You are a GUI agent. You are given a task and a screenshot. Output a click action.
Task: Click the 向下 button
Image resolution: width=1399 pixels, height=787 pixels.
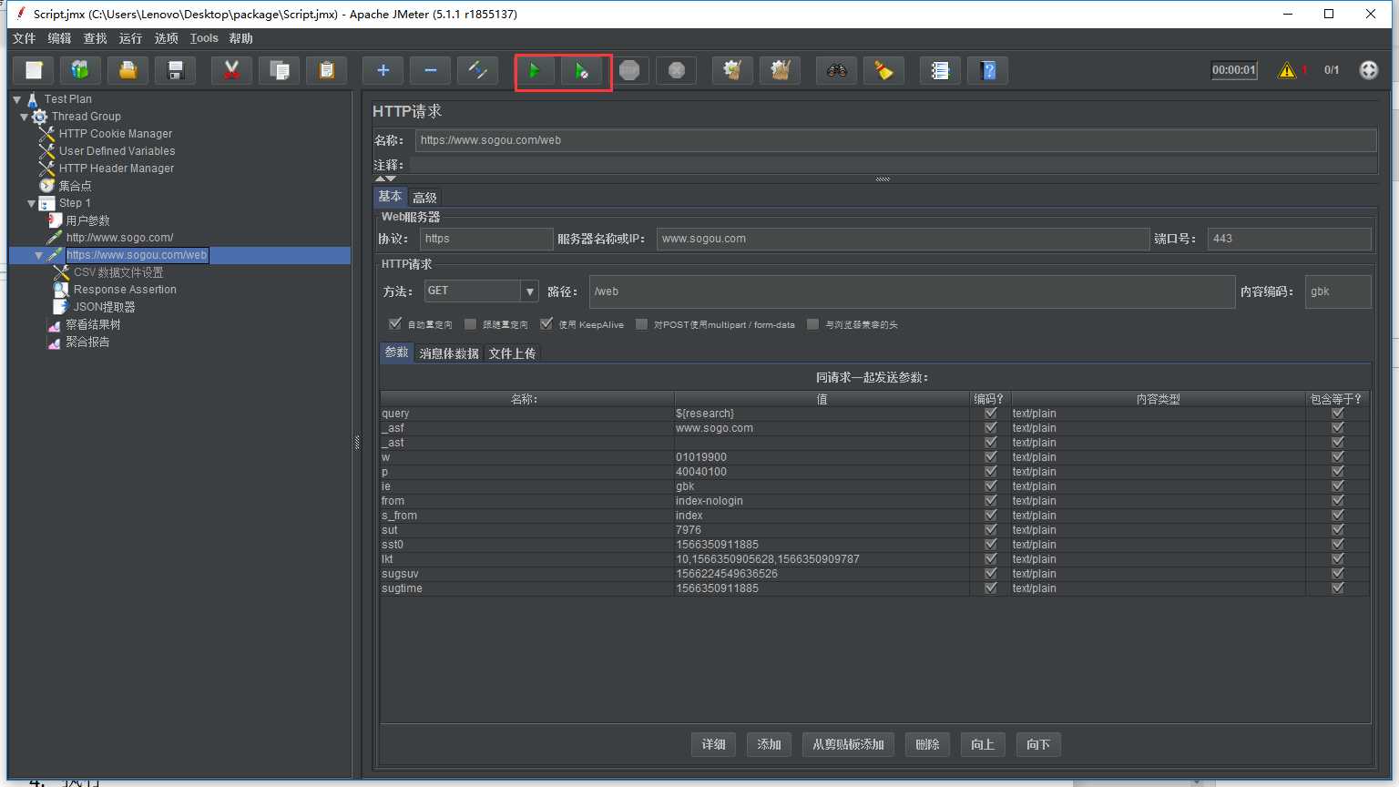pos(1038,745)
